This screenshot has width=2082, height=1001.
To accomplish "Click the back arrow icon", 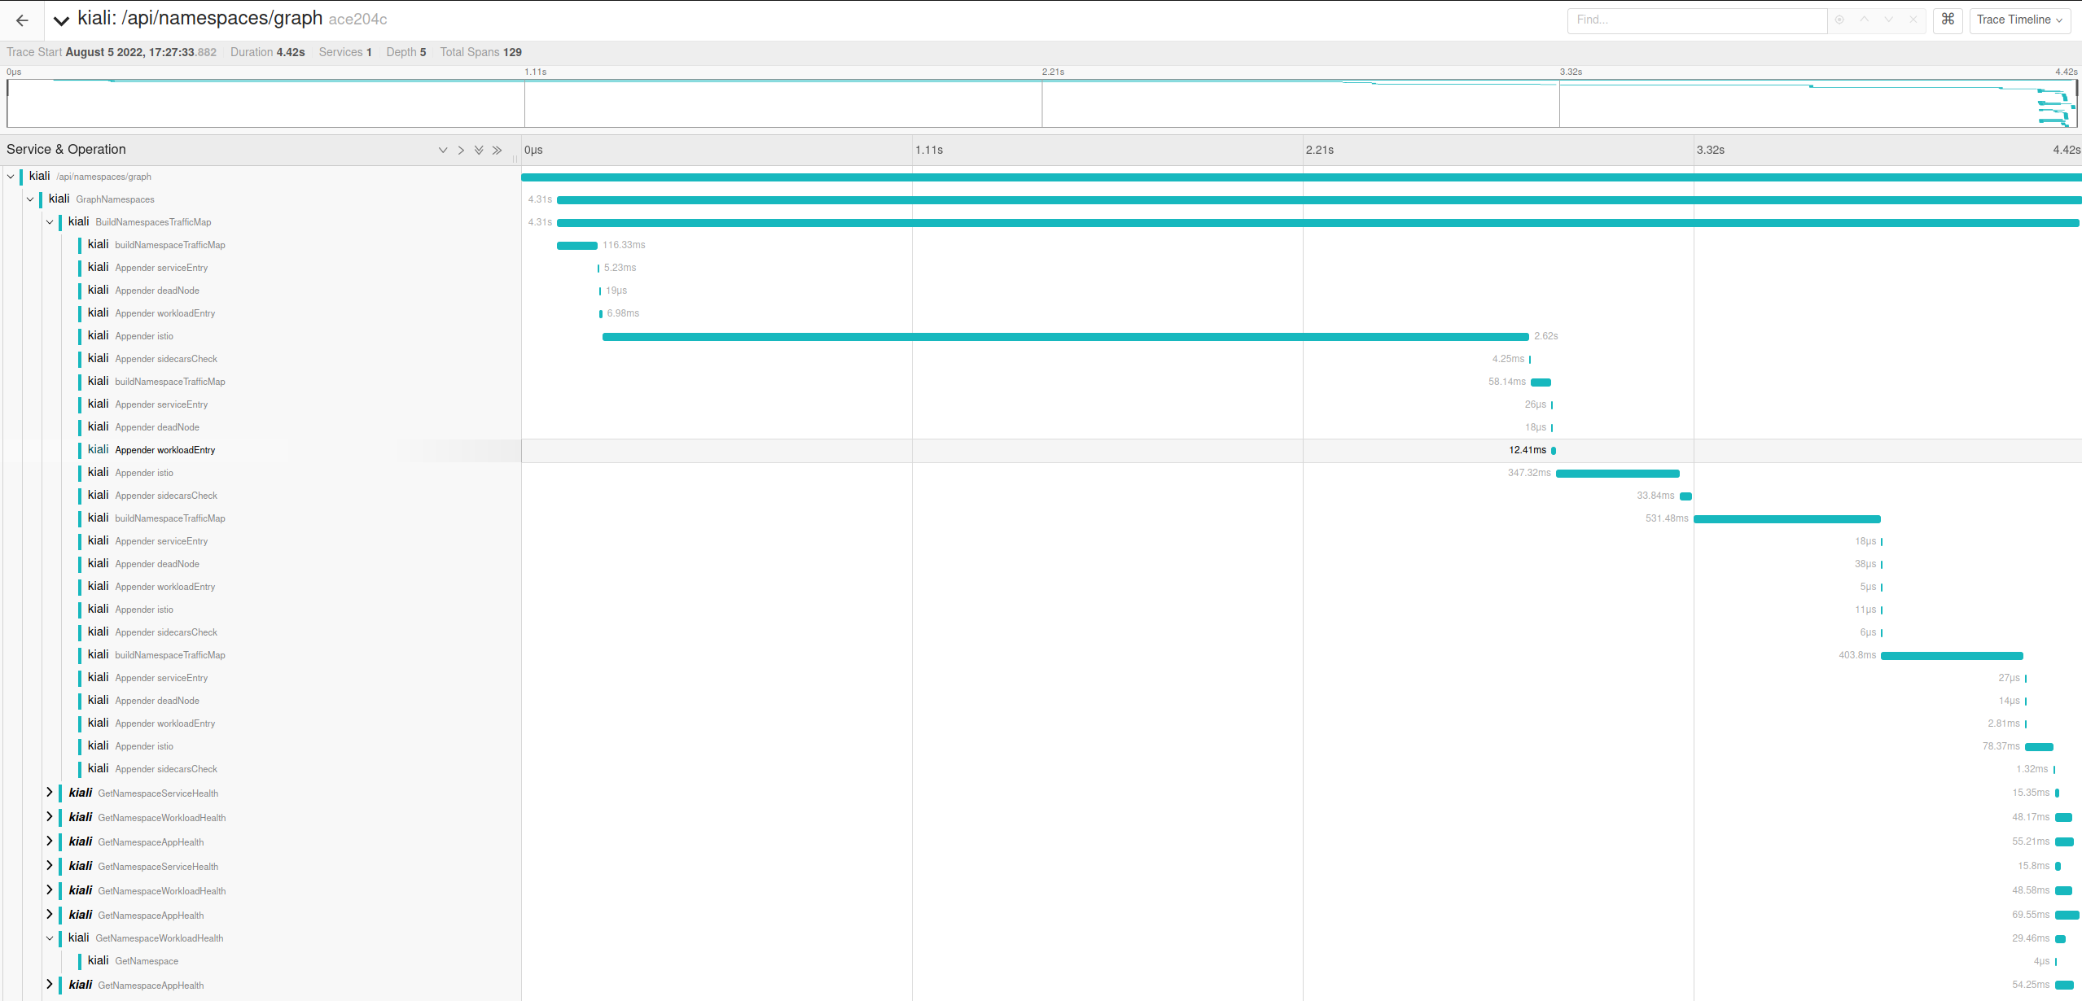I will coord(22,20).
